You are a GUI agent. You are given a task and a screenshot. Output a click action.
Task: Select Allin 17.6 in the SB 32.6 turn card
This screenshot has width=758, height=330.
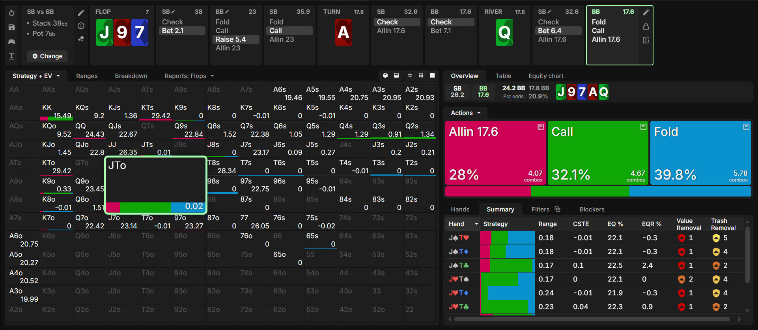pos(397,31)
